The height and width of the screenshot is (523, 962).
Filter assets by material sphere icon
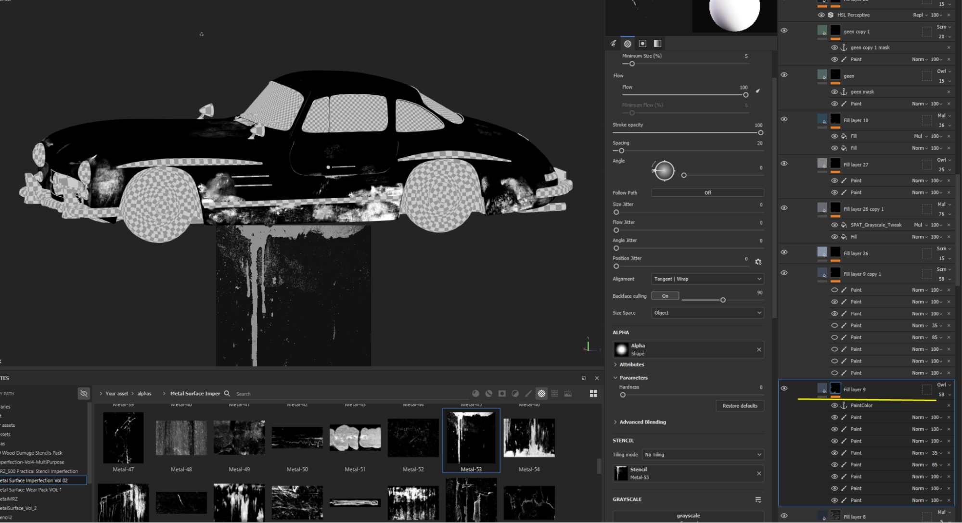(x=475, y=394)
